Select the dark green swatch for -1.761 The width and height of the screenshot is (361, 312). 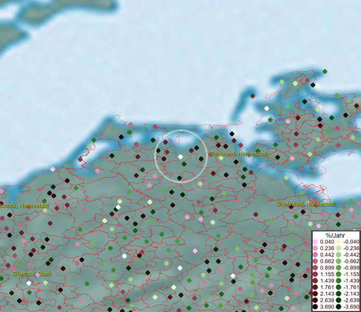coord(339,288)
